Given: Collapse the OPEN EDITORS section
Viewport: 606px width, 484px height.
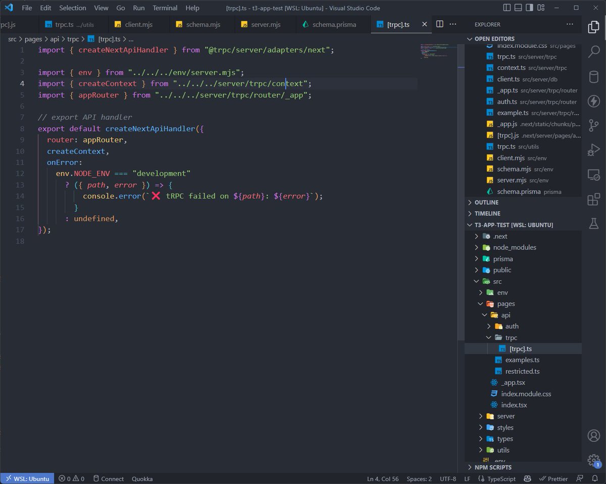Looking at the screenshot, I should [x=523, y=39].
